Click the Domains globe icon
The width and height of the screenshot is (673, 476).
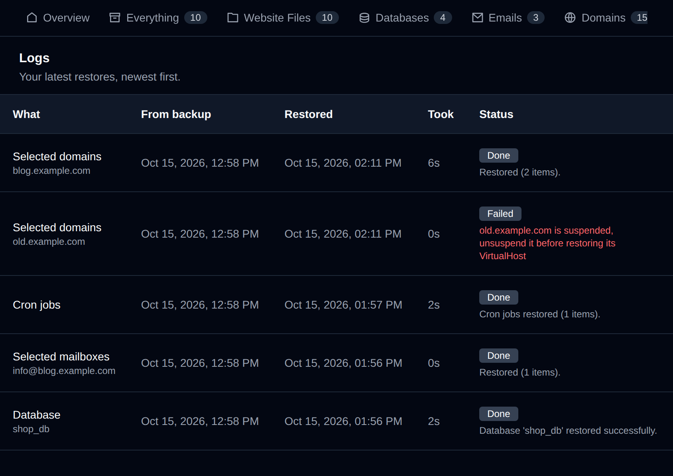click(x=570, y=18)
